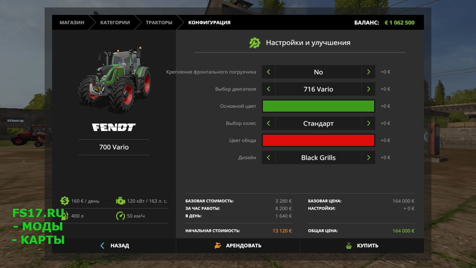476x268 pixels.
Task: Click the Выбор двигателя label
Action: (236, 89)
